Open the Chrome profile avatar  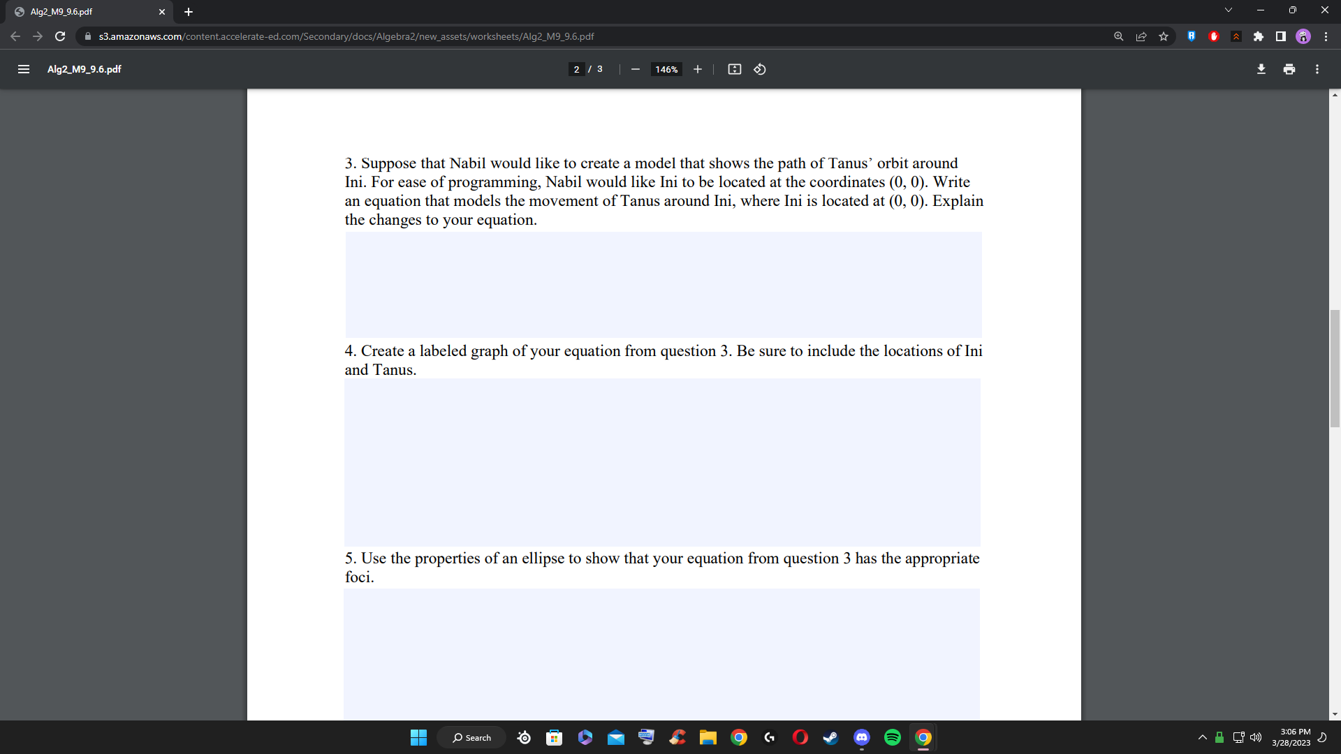(1303, 36)
